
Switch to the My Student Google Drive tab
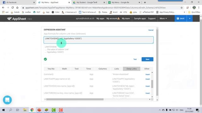[x=89, y=3]
